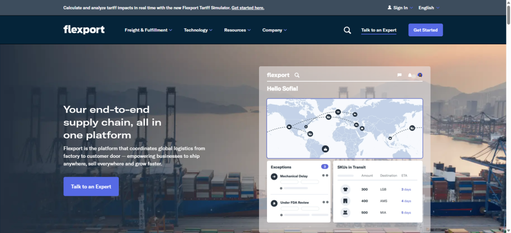Expand the Technology menu
This screenshot has width=511, height=233.
click(x=198, y=30)
